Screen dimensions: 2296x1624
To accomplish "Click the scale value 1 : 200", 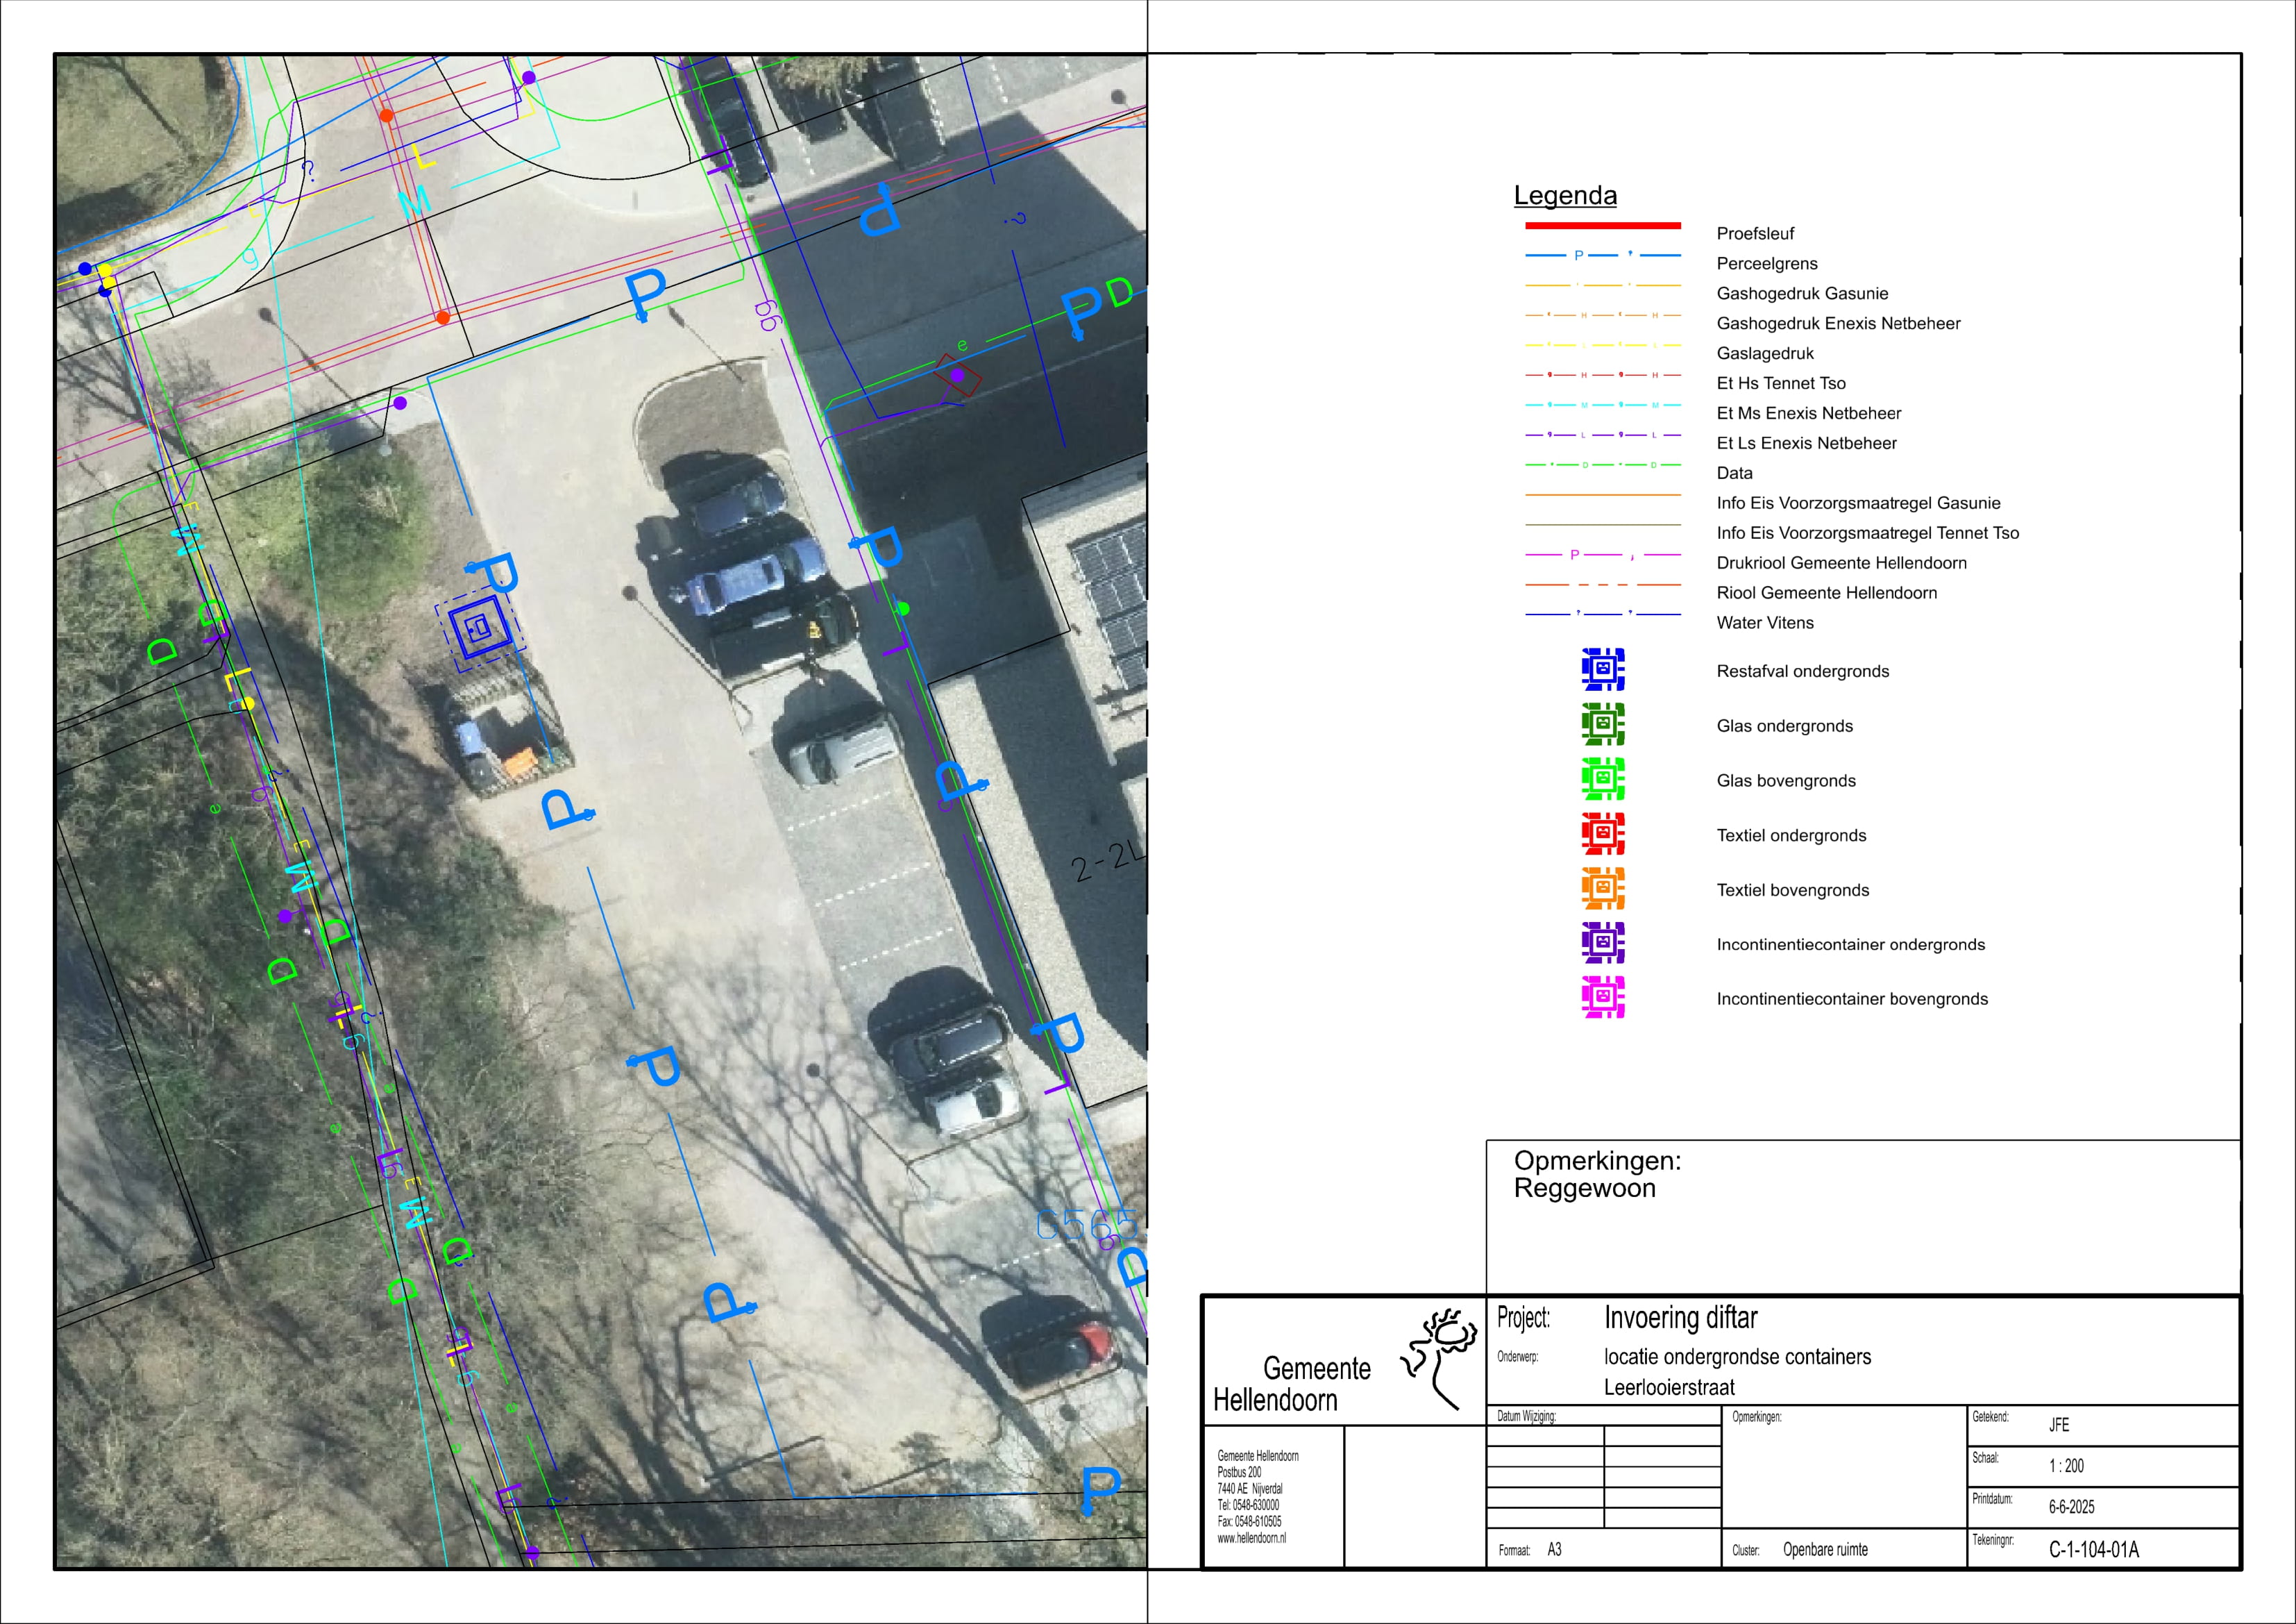I will [2066, 1466].
